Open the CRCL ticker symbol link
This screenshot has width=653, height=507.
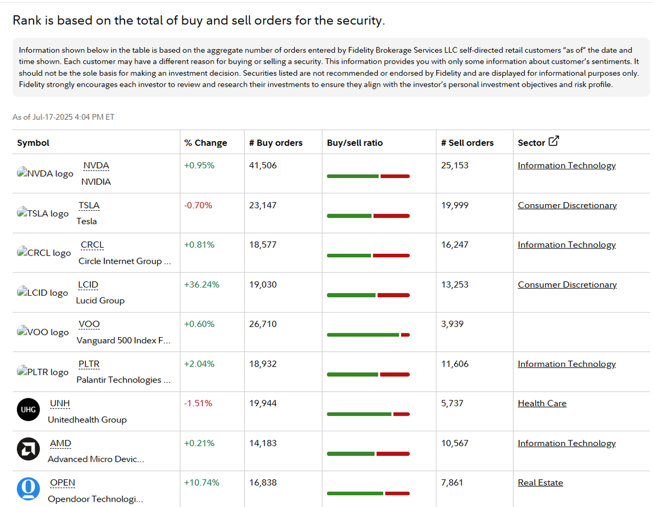(x=92, y=245)
